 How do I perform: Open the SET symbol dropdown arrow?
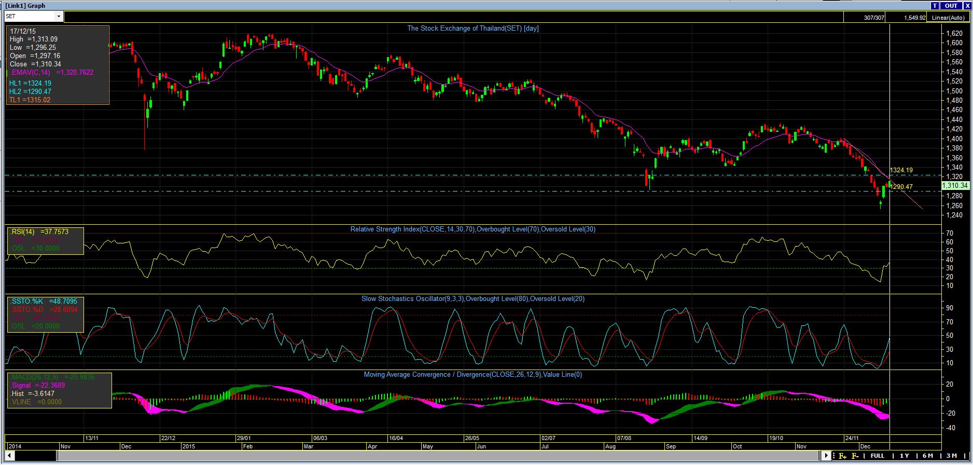(59, 17)
